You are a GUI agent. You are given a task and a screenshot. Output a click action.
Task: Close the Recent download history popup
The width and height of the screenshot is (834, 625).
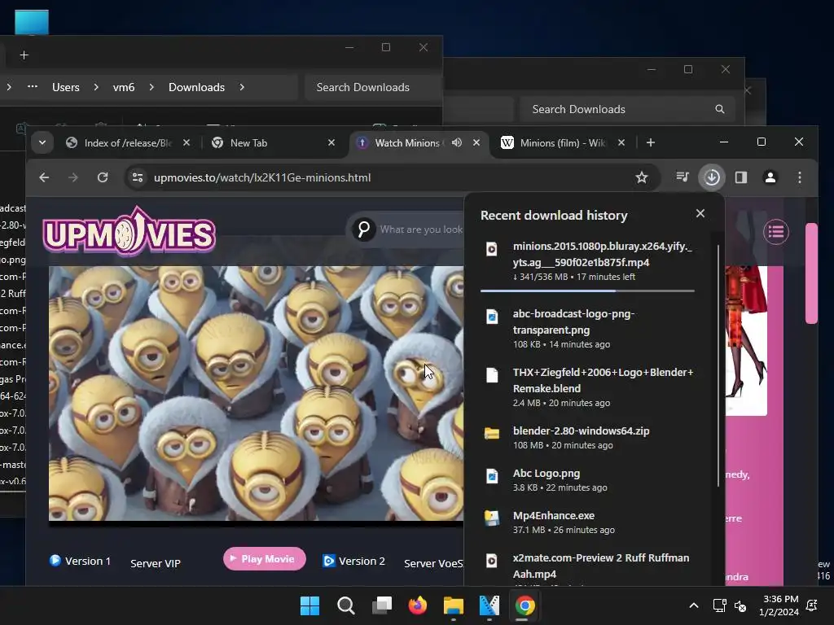tap(700, 213)
